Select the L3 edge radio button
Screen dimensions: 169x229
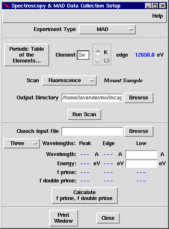(x=98, y=61)
